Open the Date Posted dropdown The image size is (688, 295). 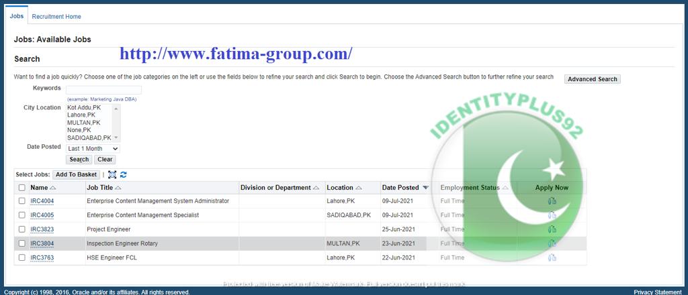click(x=93, y=149)
